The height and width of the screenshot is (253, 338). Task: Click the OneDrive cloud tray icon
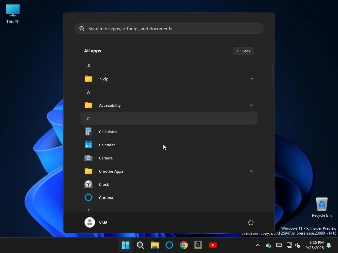[x=268, y=245]
